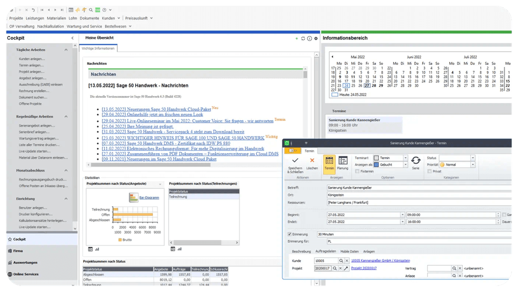Screen dimensions: 518x292
Task: Select the Wichtige Informationen tab
Action: 98,49
